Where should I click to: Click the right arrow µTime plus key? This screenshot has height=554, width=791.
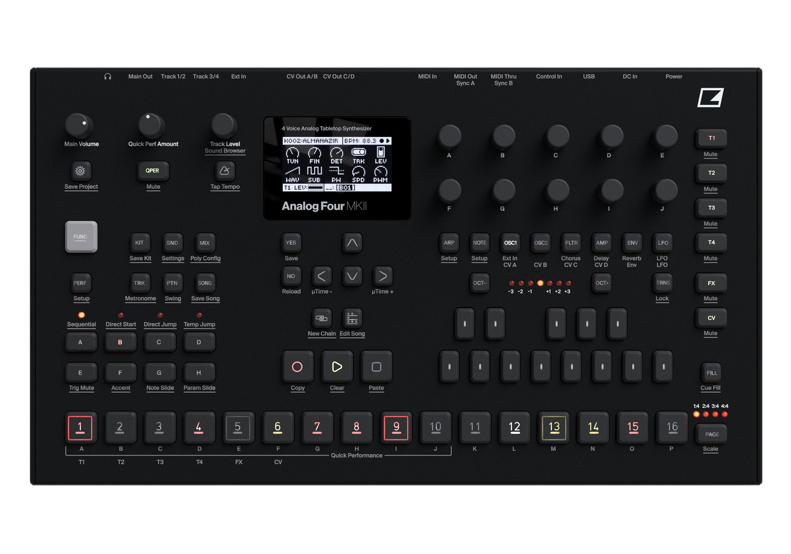tap(383, 276)
